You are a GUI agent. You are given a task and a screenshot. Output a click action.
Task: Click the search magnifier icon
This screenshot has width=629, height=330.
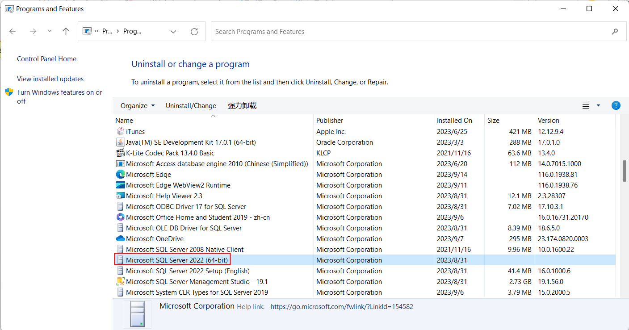(x=615, y=32)
